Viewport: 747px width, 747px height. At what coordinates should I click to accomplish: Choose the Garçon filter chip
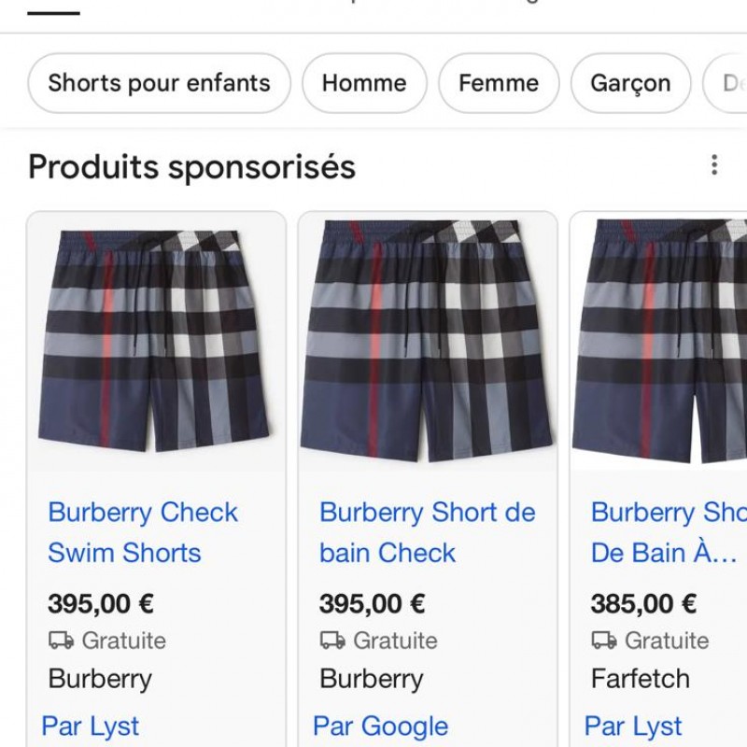630,83
